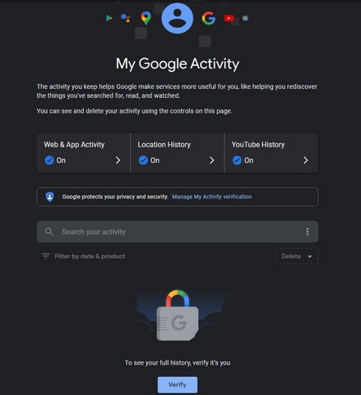Open Manage My Activity verification link
The height and width of the screenshot is (395, 361).
(211, 197)
